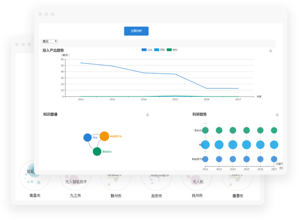Click the 南昌市 label in the back window
Screen dimensions: 299x220
35,195
